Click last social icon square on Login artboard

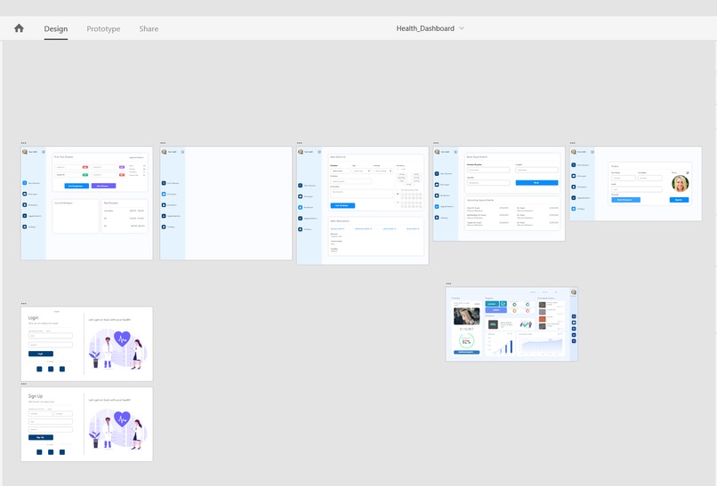point(62,369)
